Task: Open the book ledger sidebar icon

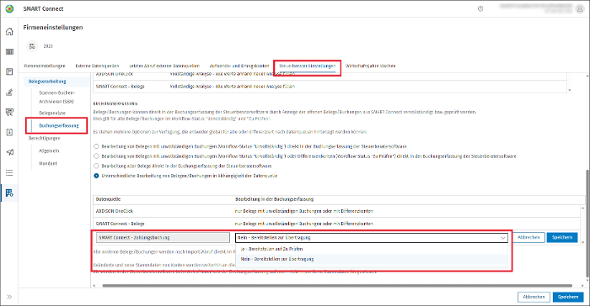Action: click(x=9, y=71)
